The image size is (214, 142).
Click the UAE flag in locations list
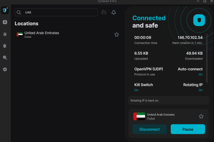(x=20, y=34)
